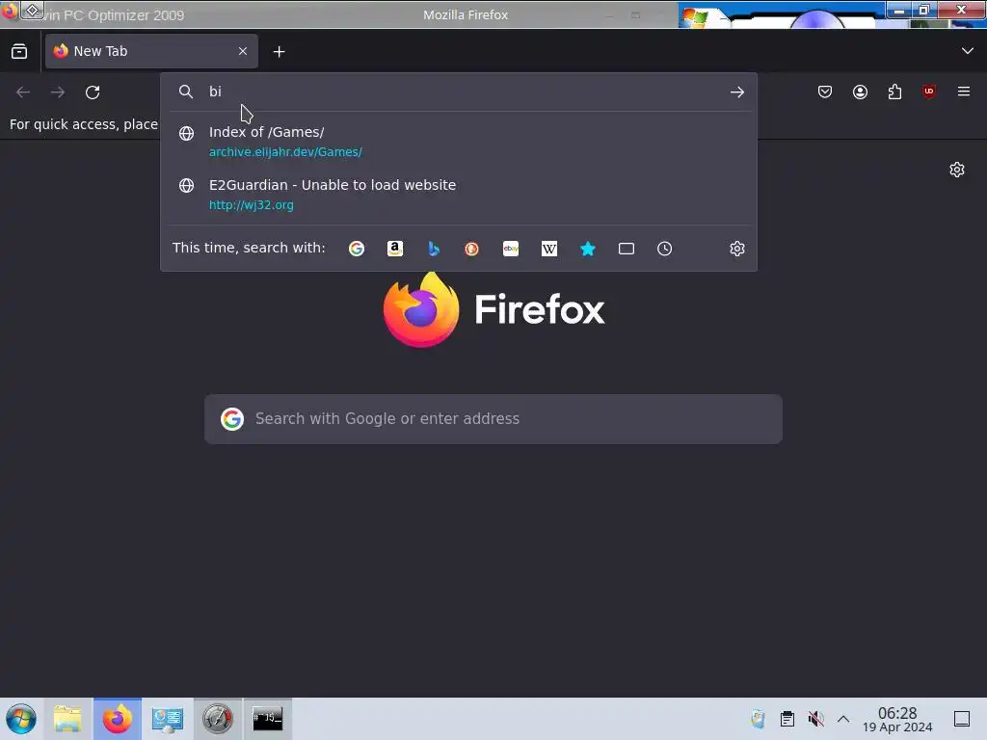The height and width of the screenshot is (740, 987).
Task: Click the 'archive.elijahr.dev/Games/' URL text
Action: (x=285, y=151)
